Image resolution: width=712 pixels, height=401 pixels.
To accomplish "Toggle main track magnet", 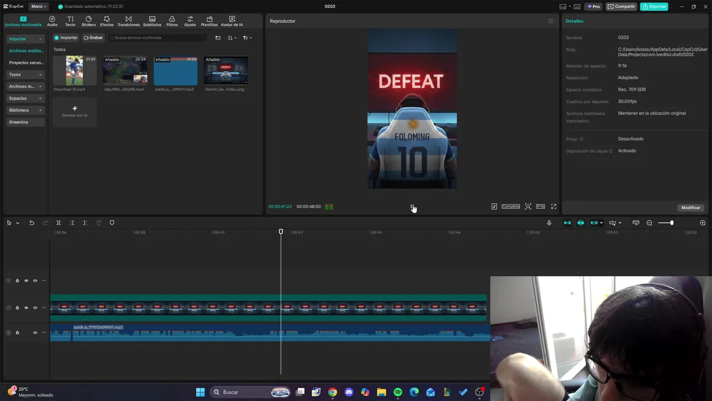I will (567, 223).
